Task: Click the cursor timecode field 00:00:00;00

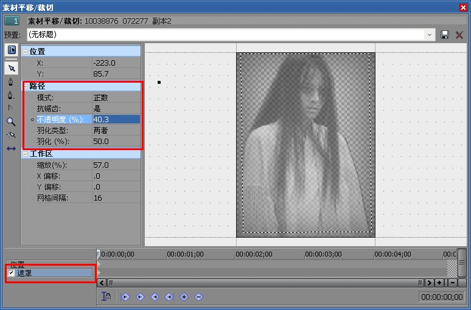Action: coord(442,297)
